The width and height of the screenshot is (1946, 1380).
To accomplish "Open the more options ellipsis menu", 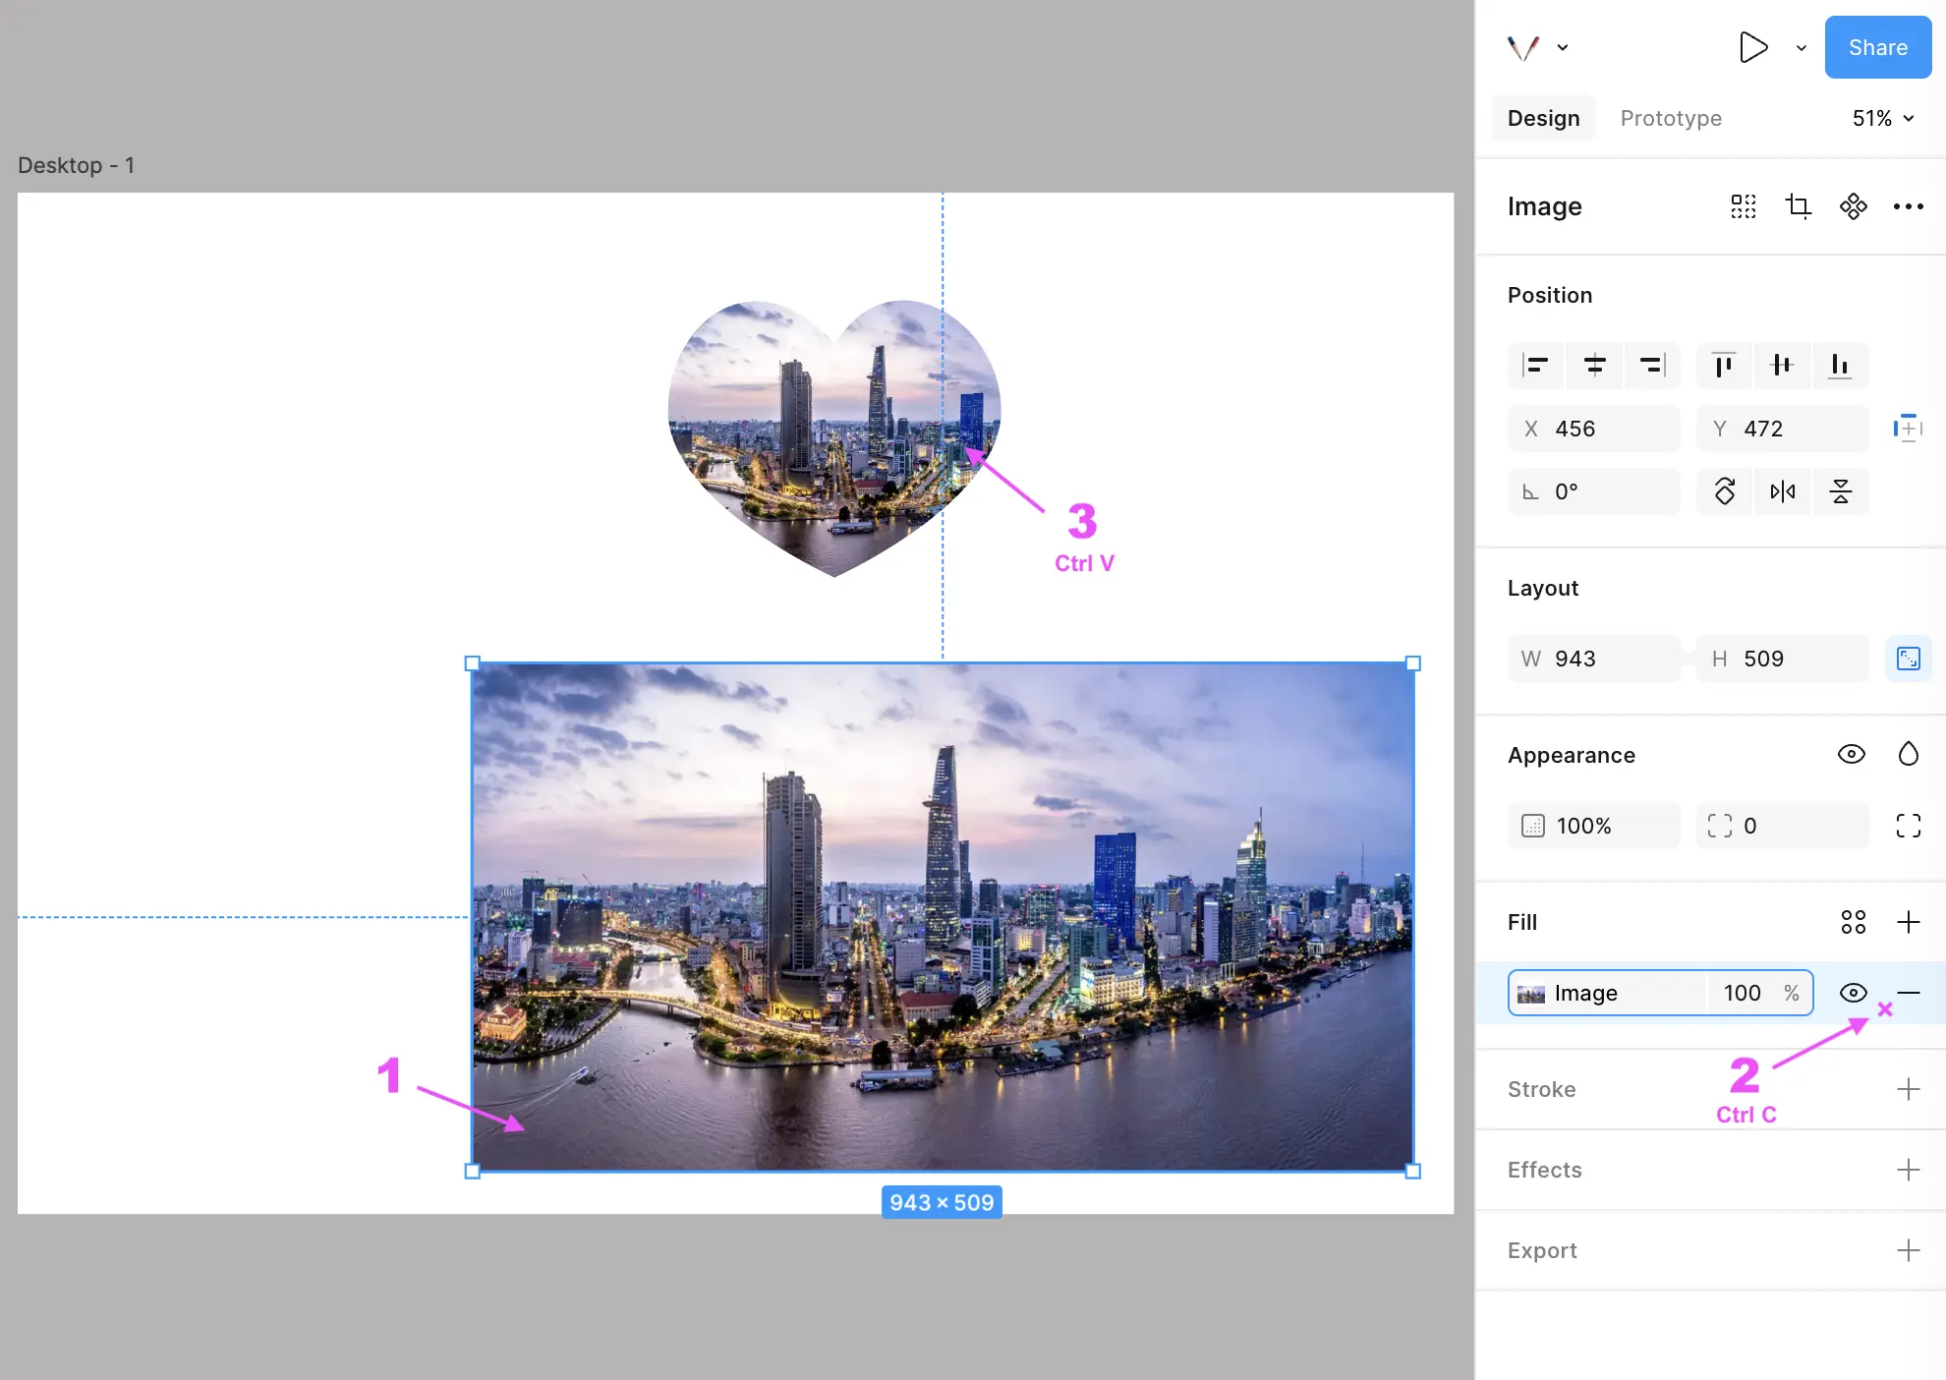I will click(x=1908, y=206).
